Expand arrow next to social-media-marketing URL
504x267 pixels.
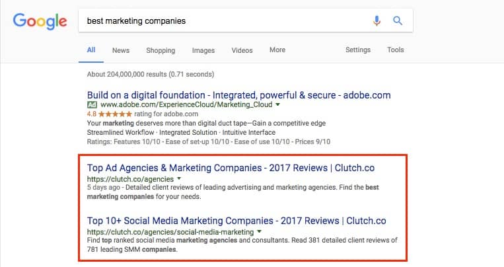259,231
